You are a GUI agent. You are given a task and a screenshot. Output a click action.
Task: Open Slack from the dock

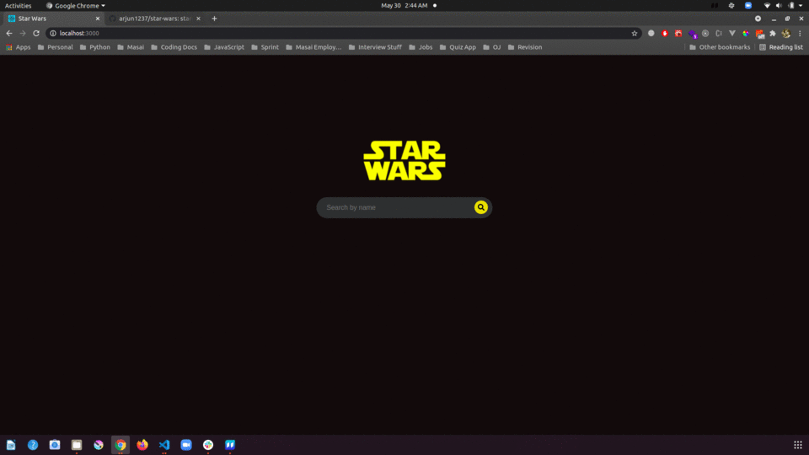[208, 445]
